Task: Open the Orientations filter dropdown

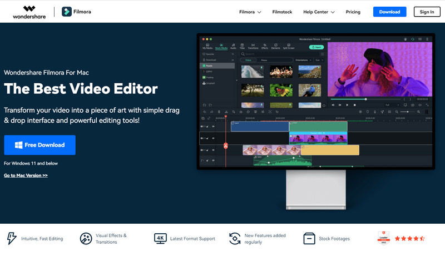Action: click(303, 60)
